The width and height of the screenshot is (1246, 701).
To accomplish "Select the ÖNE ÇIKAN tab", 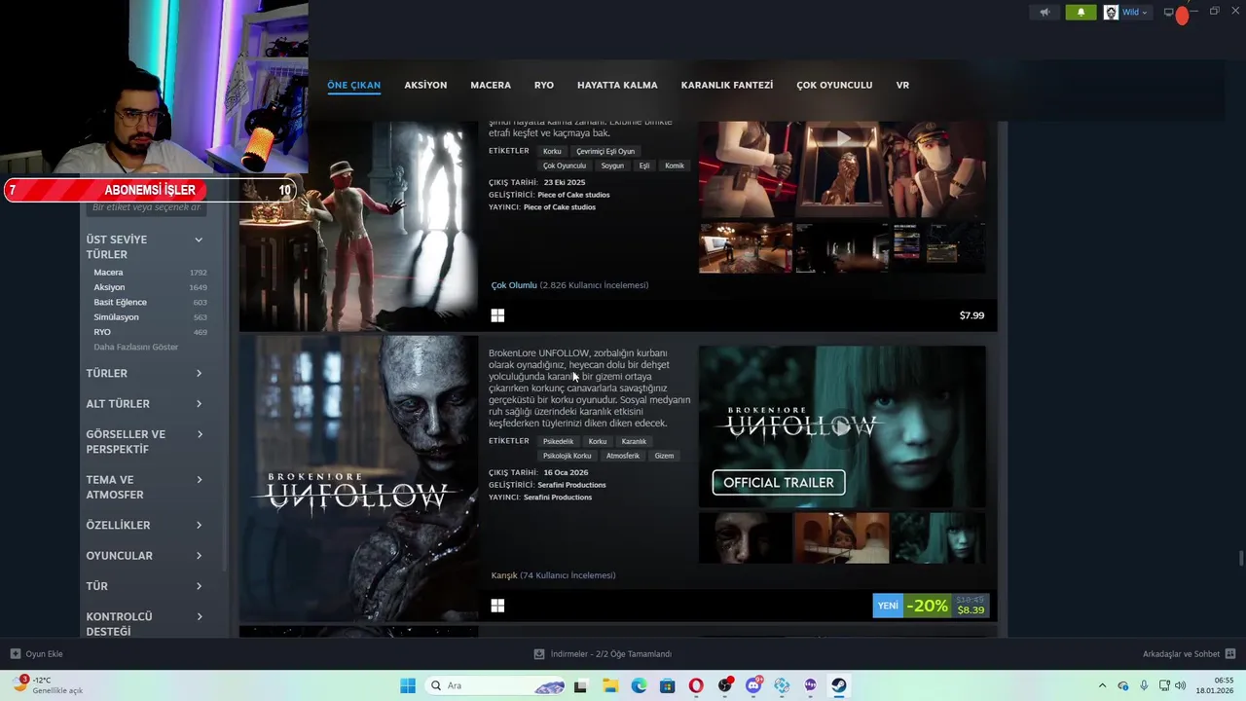I will pos(353,86).
